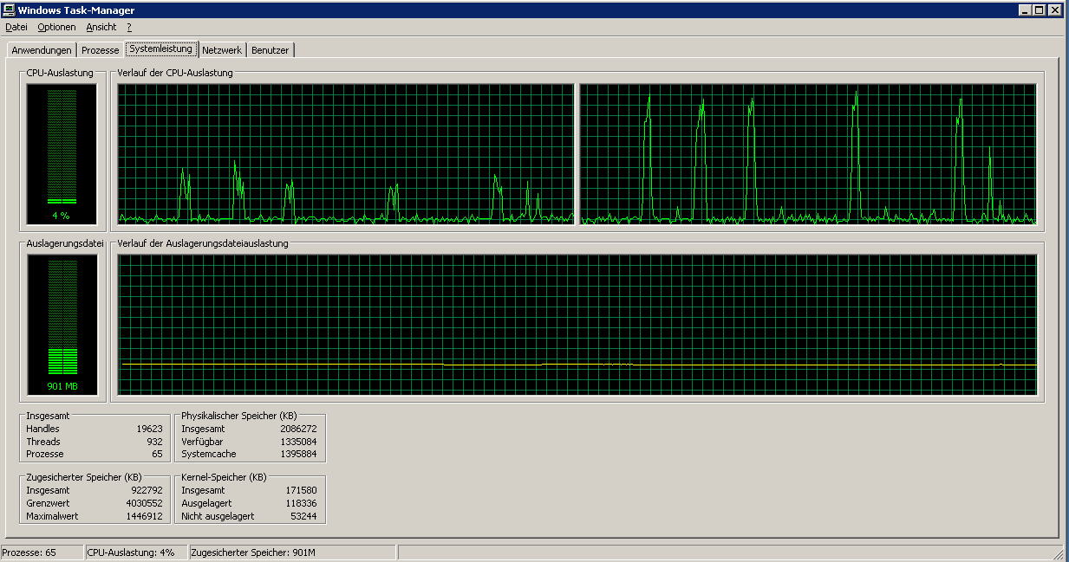Viewport: 1069px width, 562px height.
Task: Click the Verfügbar label
Action: pyautogui.click(x=201, y=442)
